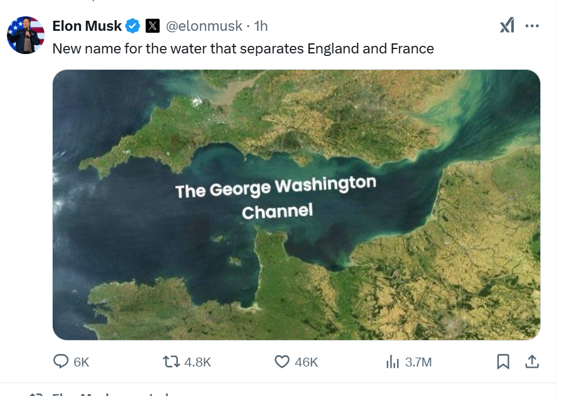
Task: Click the tweet text about England and France
Action: 243,48
